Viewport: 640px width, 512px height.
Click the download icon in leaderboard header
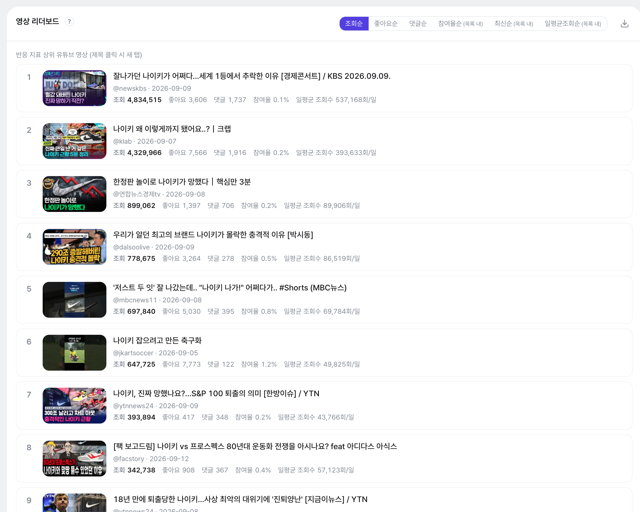[624, 24]
